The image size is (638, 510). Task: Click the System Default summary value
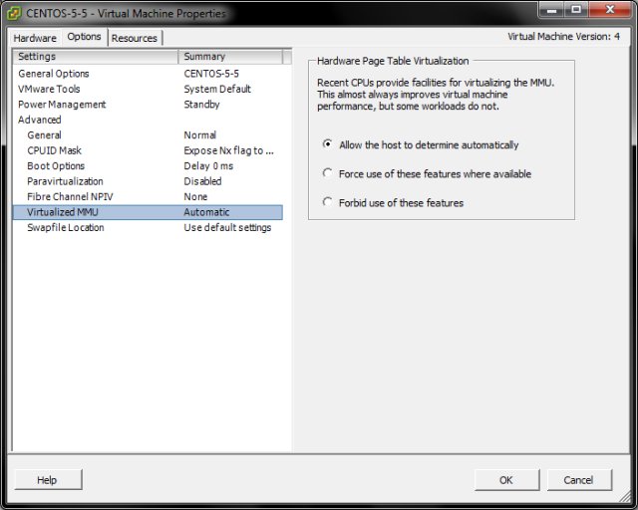click(217, 89)
